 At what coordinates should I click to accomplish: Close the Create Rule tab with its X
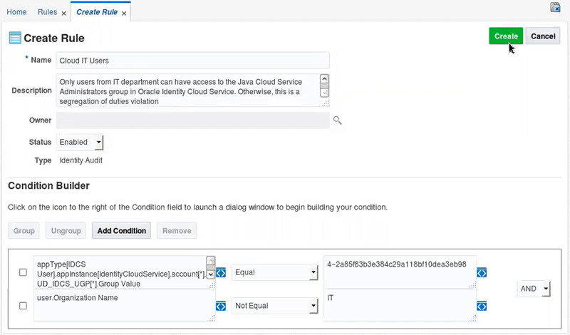pos(124,13)
